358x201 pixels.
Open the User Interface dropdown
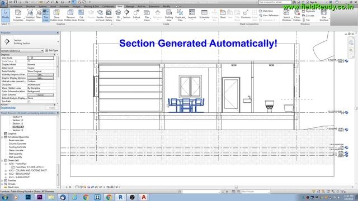click(x=324, y=15)
